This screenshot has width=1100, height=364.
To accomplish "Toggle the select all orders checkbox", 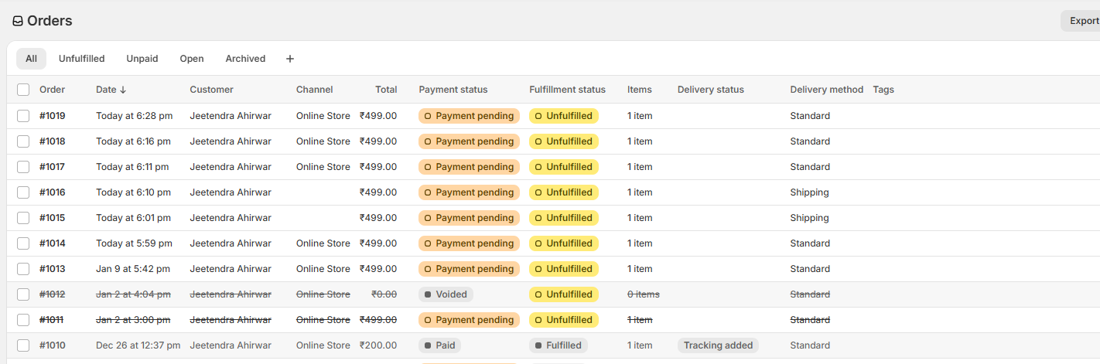I will [x=23, y=90].
